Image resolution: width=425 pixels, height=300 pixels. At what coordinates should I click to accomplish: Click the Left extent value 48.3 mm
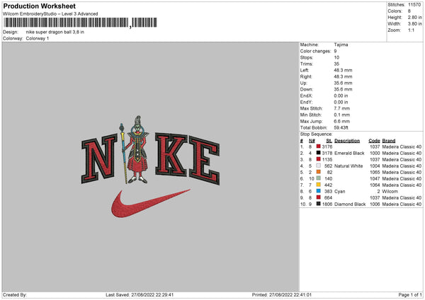coord(343,70)
